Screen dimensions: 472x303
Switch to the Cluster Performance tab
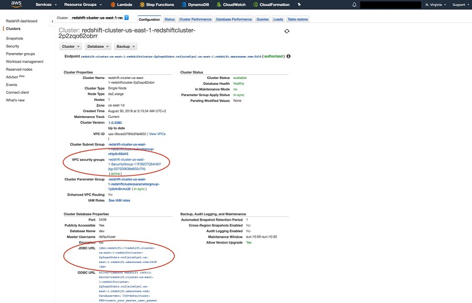pyautogui.click(x=195, y=19)
